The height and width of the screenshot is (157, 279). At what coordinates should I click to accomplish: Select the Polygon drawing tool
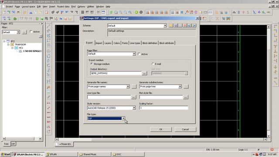point(48,36)
